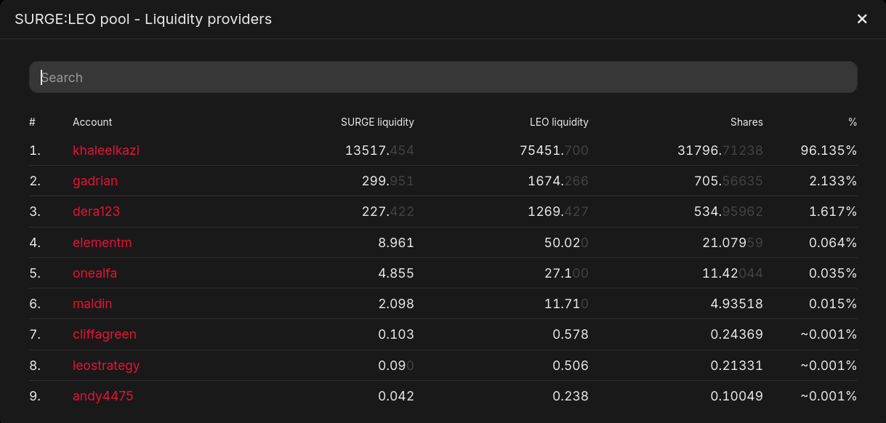Viewport: 886px width, 423px height.
Task: Visit andy4475 account link
Action: click(102, 396)
